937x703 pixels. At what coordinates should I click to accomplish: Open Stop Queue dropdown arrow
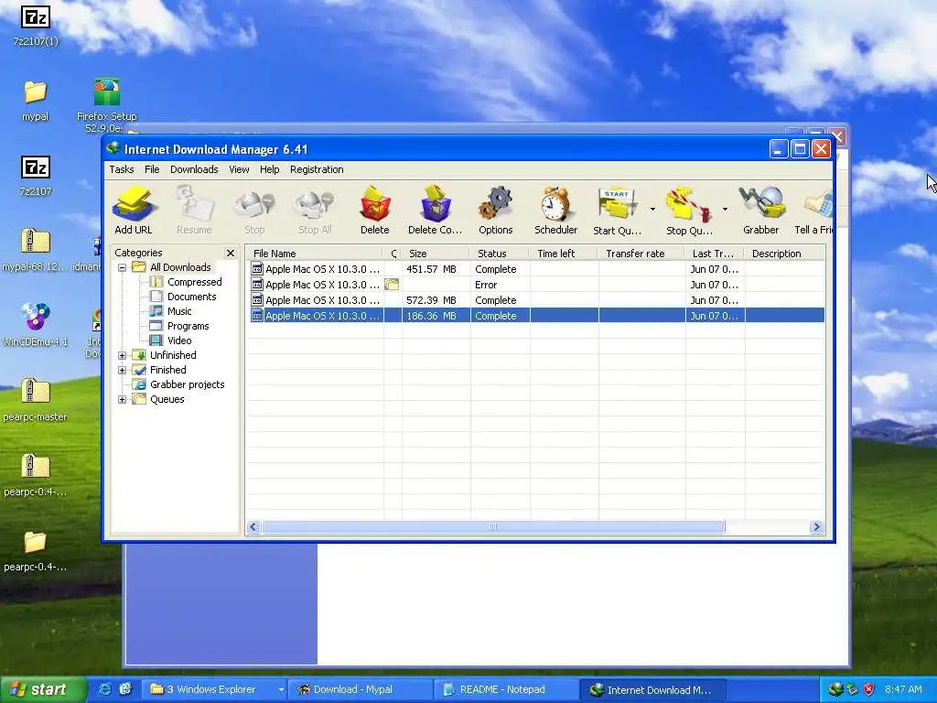[x=725, y=210]
